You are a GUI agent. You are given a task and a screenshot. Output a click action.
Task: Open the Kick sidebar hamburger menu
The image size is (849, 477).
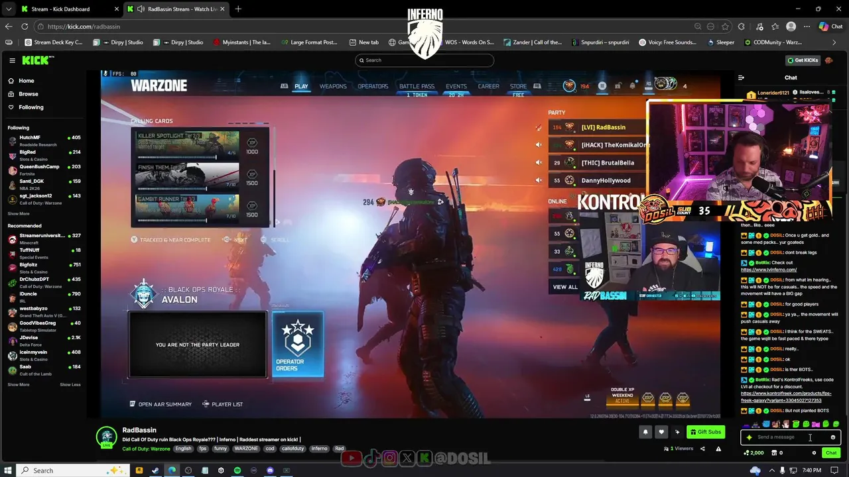pos(12,60)
